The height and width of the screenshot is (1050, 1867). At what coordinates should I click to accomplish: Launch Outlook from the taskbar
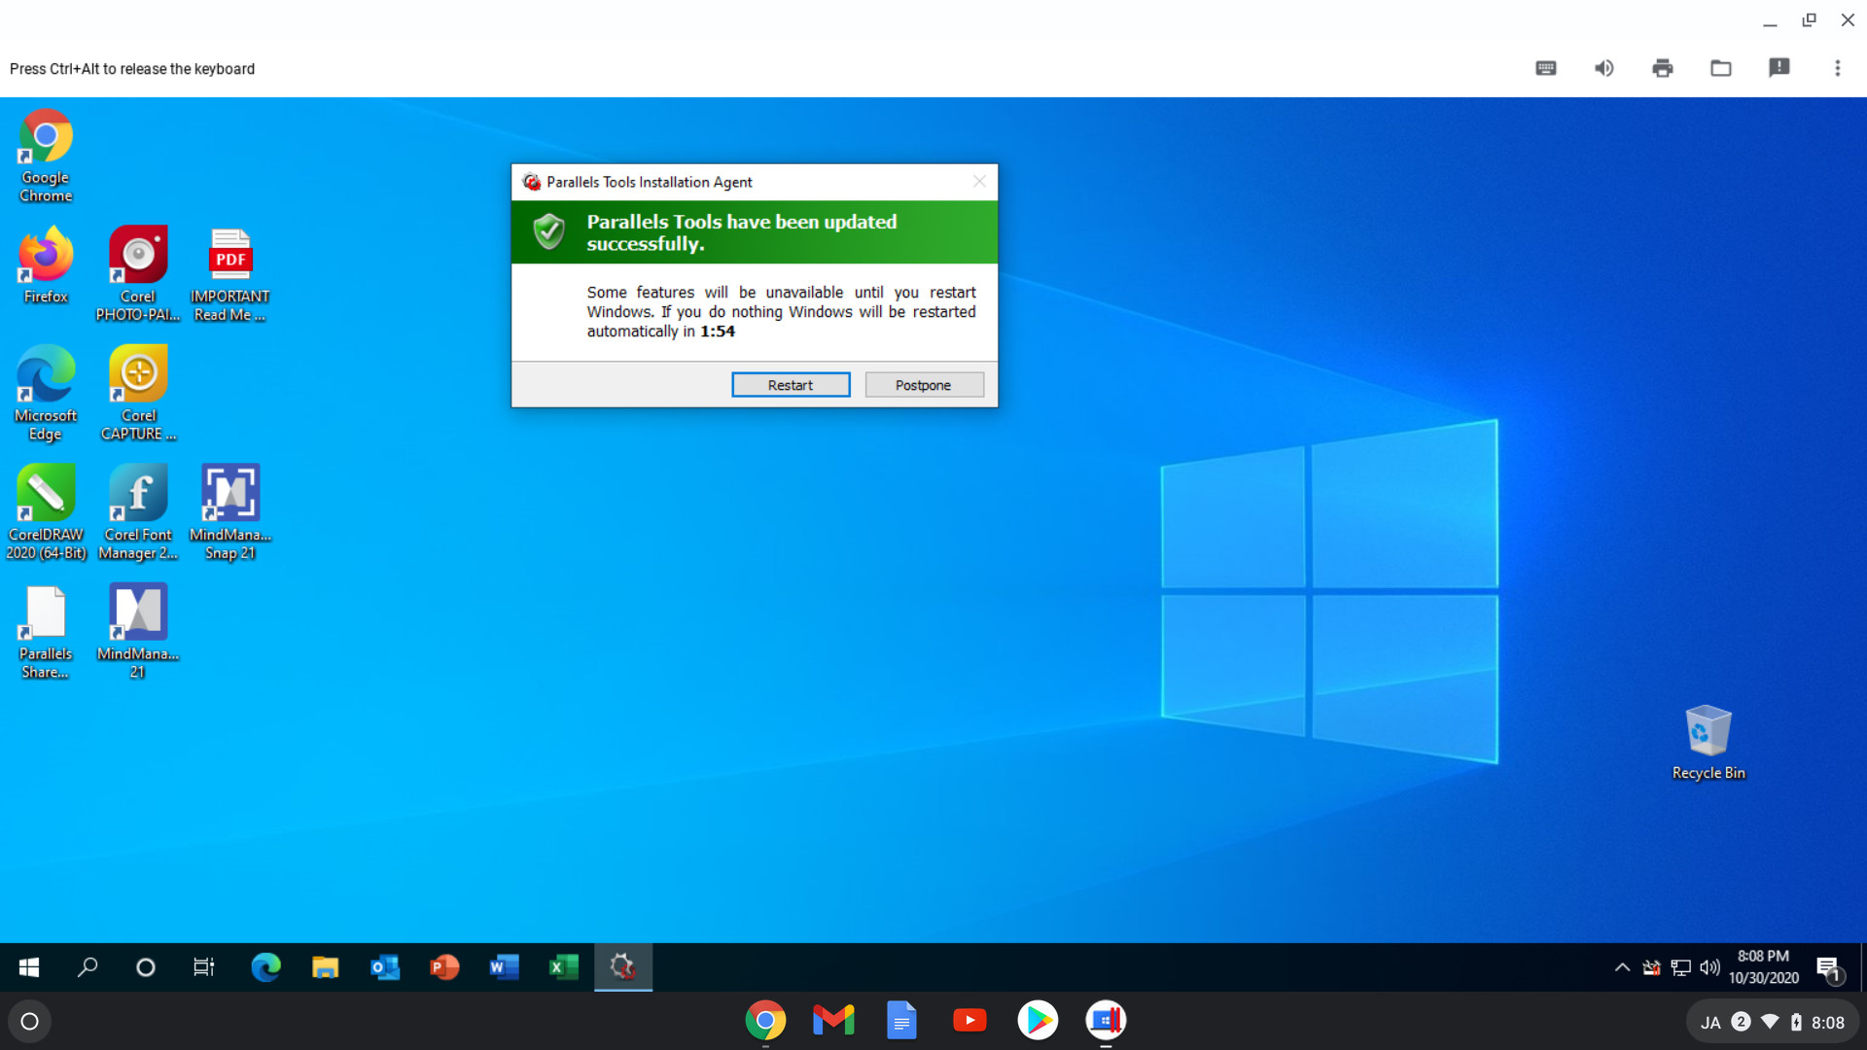[385, 967]
